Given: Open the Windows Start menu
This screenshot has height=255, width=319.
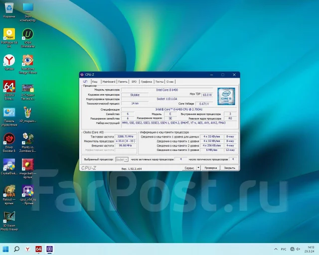Looking at the screenshot, I should 5,249.
